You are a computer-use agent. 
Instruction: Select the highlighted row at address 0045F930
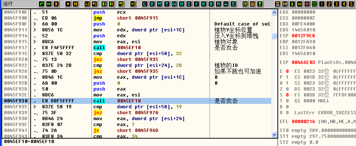coord(136,101)
